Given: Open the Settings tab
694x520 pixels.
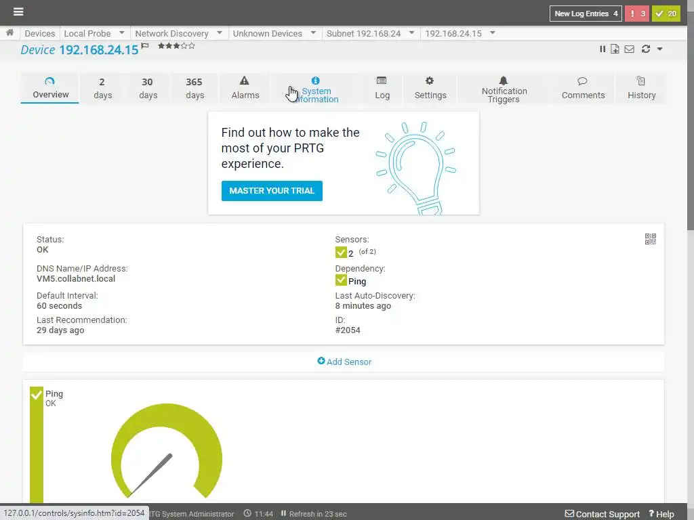Looking at the screenshot, I should point(430,89).
